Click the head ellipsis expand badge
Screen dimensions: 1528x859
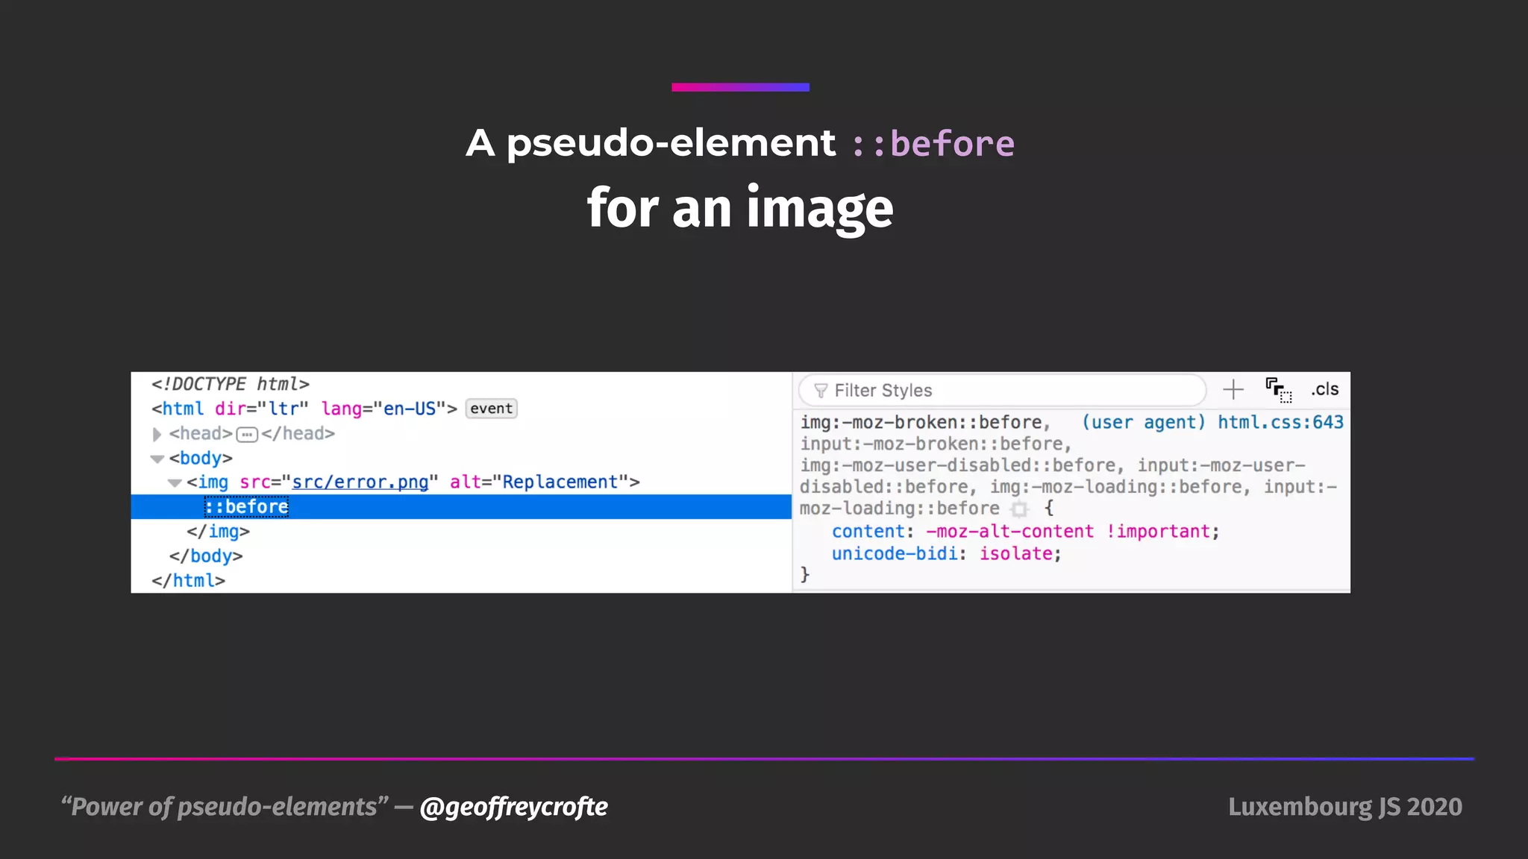click(247, 435)
